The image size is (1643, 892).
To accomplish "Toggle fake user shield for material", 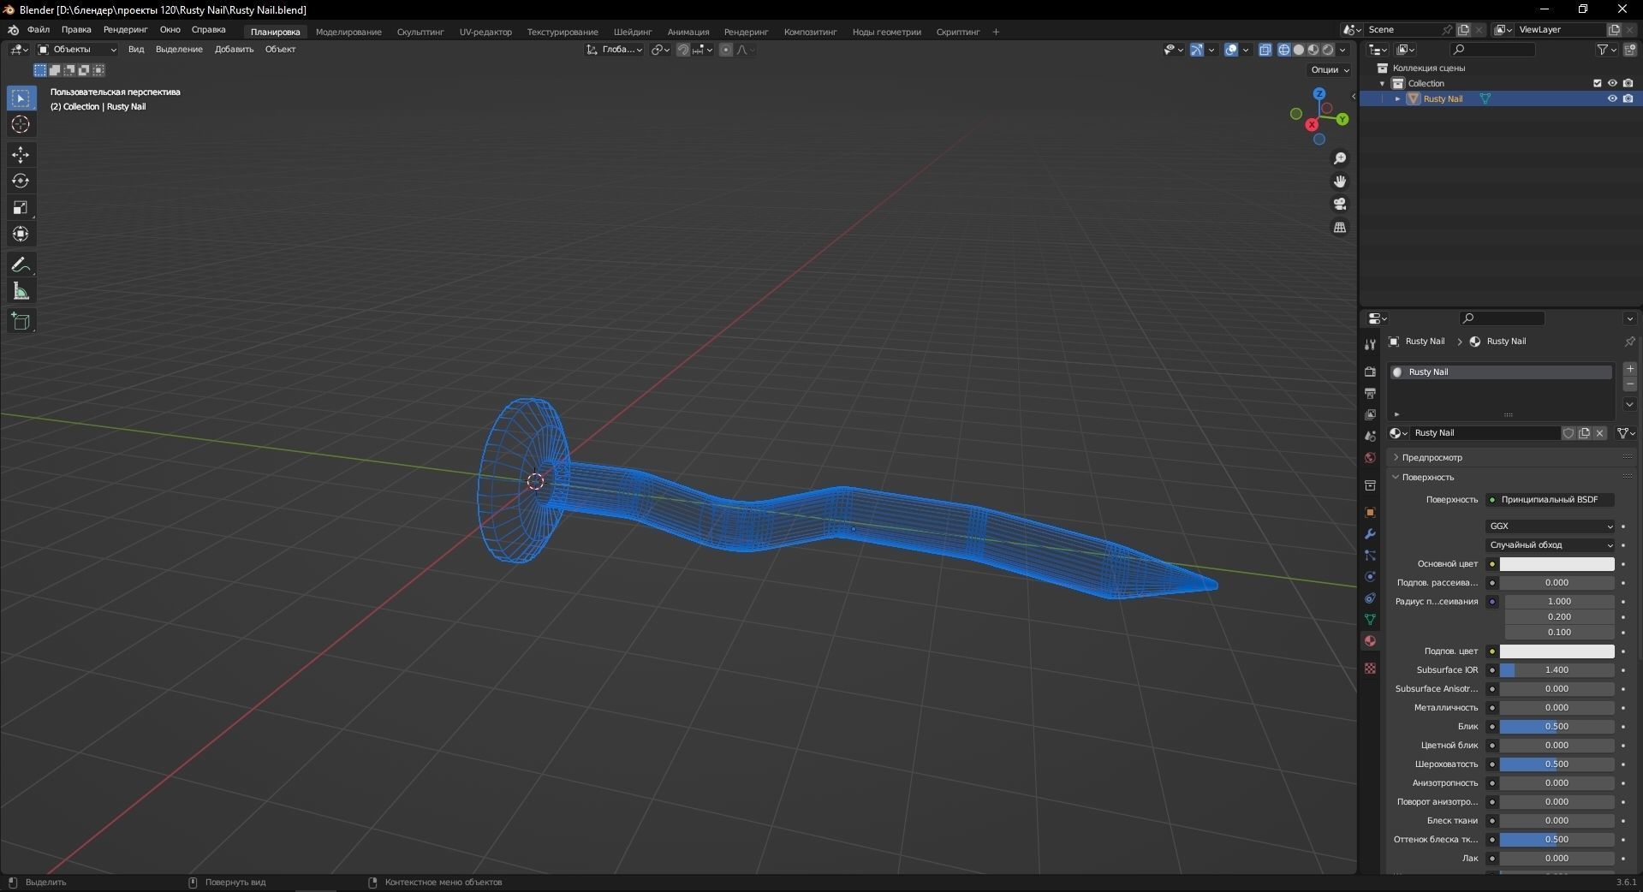I will pos(1569,433).
